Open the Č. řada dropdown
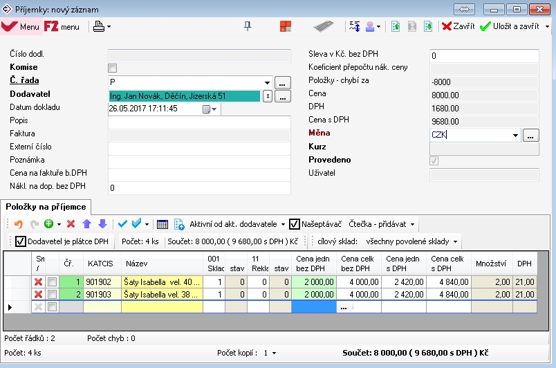Screen dimensions: 556x368 267,82
